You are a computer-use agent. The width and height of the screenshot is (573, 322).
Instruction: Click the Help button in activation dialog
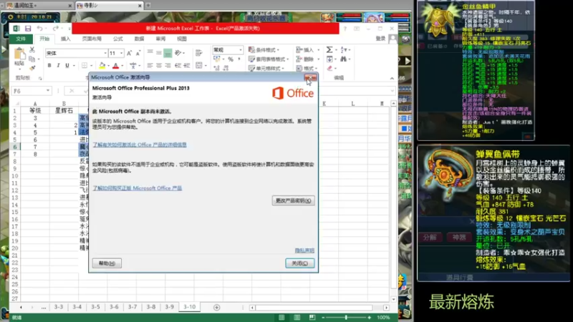tap(107, 263)
